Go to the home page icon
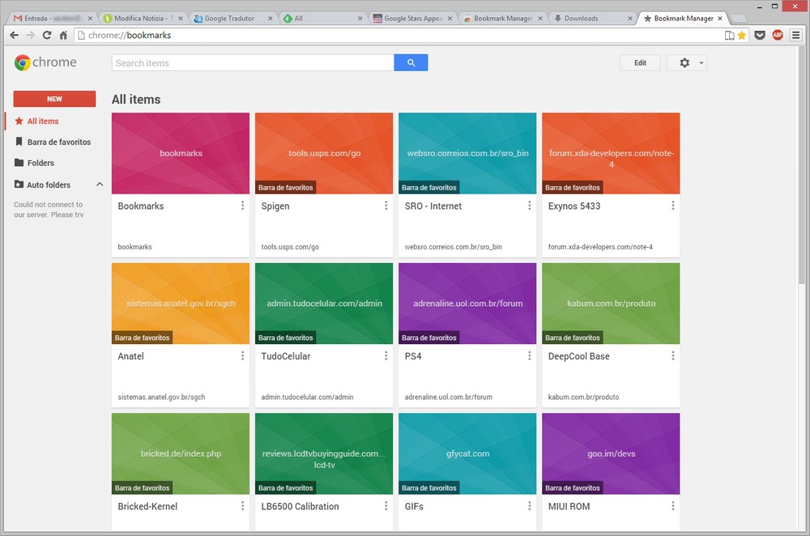This screenshot has height=536, width=810. 63,35
